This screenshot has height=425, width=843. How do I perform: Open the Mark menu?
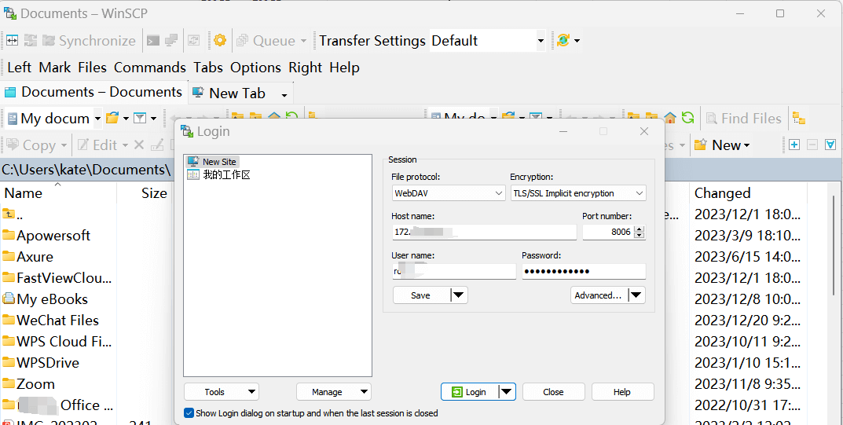pos(55,68)
